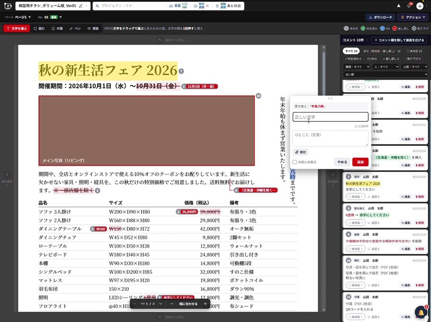Toggle the ○未対応 10 filter chip
This screenshot has height=322, width=431.
click(414, 51)
